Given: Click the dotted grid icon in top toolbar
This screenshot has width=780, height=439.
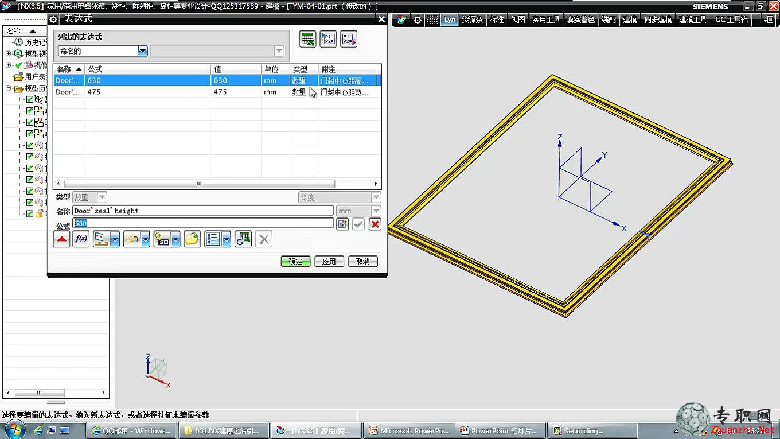Looking at the screenshot, I should click(x=432, y=20).
